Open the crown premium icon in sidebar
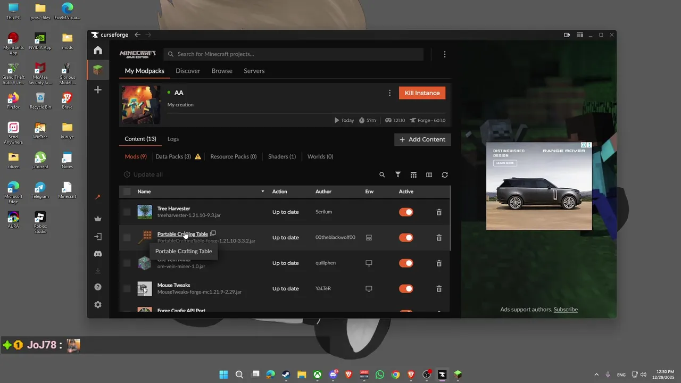 [x=98, y=219]
